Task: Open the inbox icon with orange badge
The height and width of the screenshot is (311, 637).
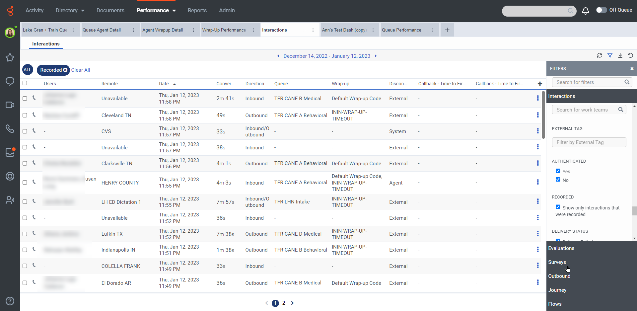Action: pos(10,152)
